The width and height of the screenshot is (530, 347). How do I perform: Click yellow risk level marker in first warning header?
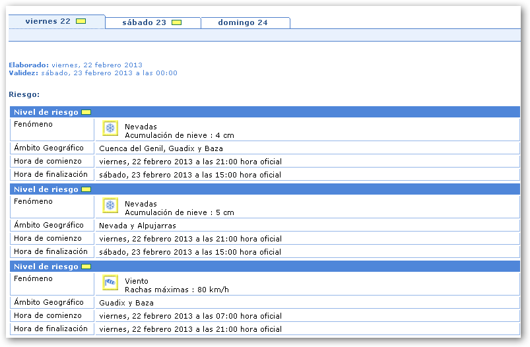(86, 112)
